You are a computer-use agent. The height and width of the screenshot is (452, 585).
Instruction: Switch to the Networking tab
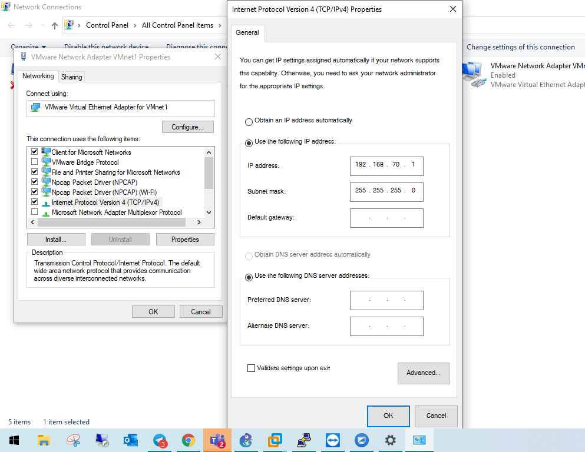click(x=38, y=76)
